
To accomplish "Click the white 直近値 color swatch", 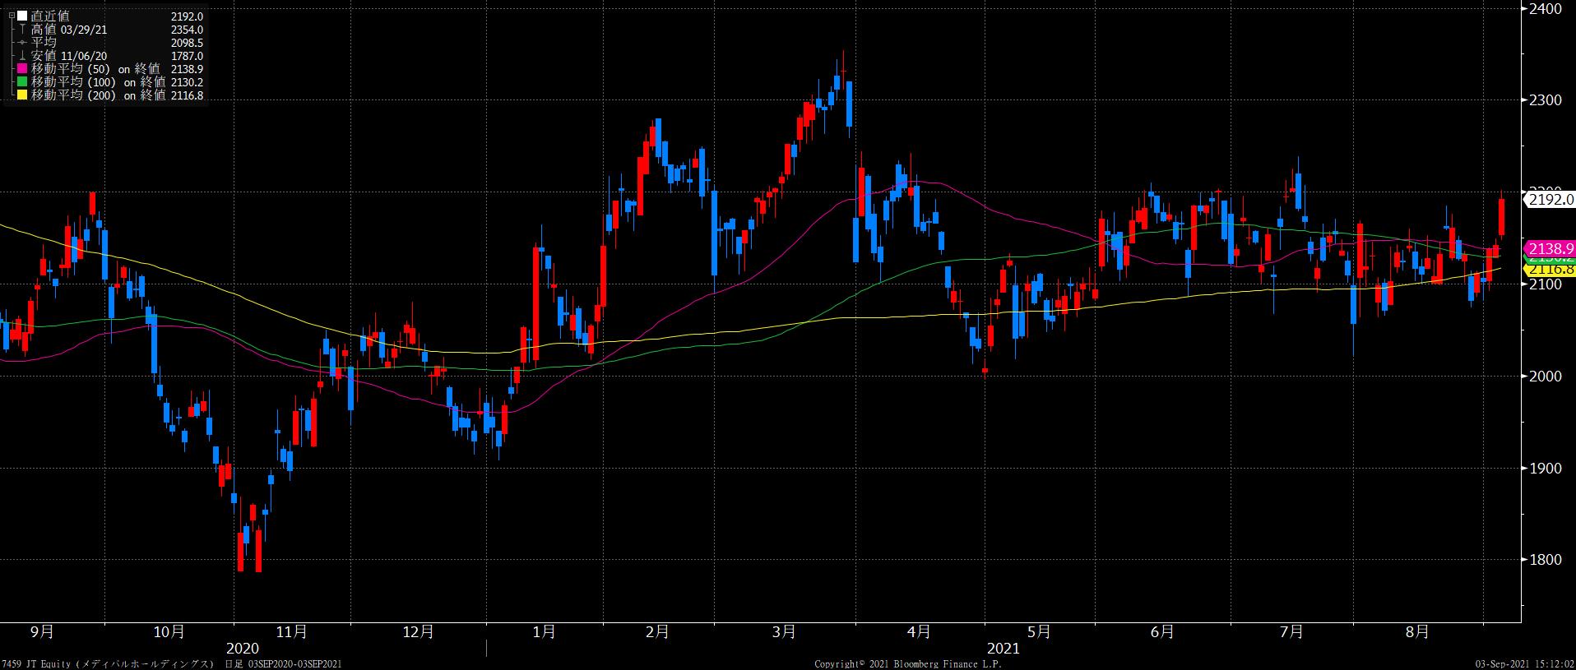I will 22,16.
